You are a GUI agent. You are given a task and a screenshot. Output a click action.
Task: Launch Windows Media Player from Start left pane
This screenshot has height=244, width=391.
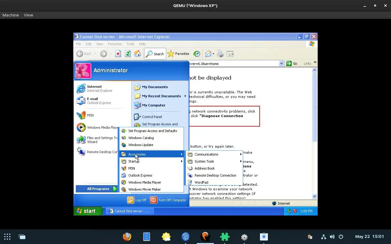(97, 127)
